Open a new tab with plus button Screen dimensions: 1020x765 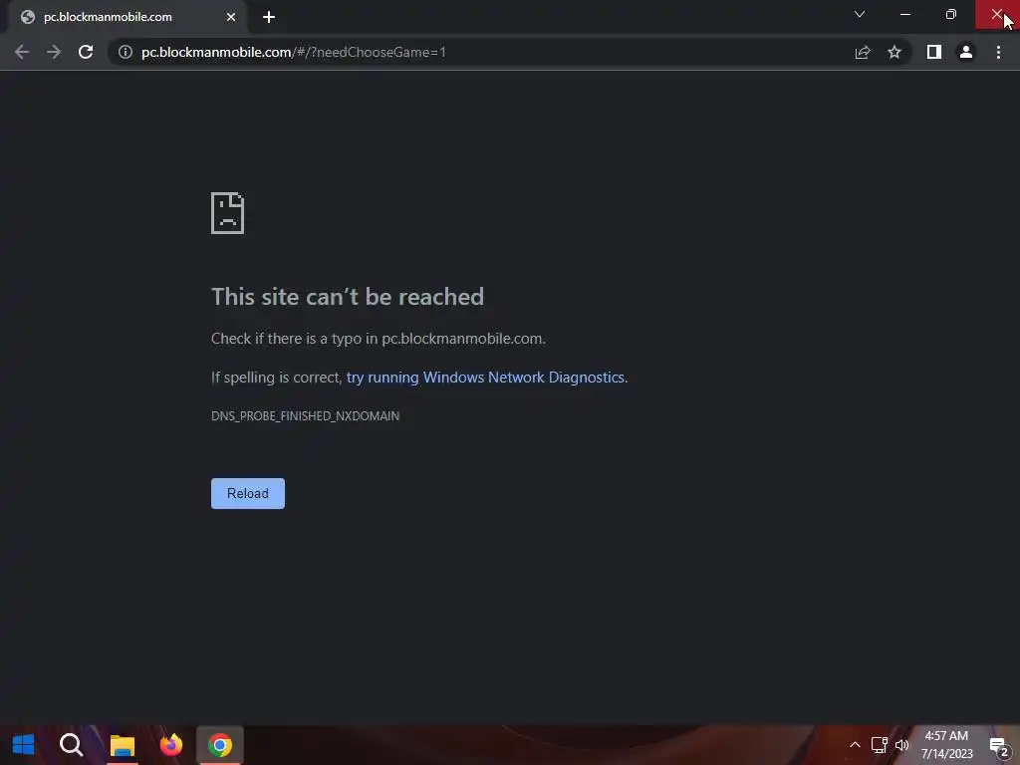pyautogui.click(x=269, y=17)
